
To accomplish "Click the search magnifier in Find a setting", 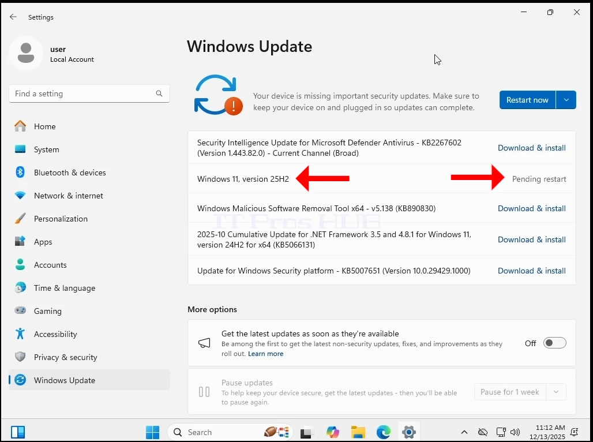I will tap(159, 93).
